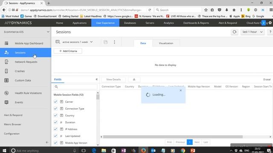
Task: Open the Databases menu
Action: pyautogui.click(x=130, y=23)
